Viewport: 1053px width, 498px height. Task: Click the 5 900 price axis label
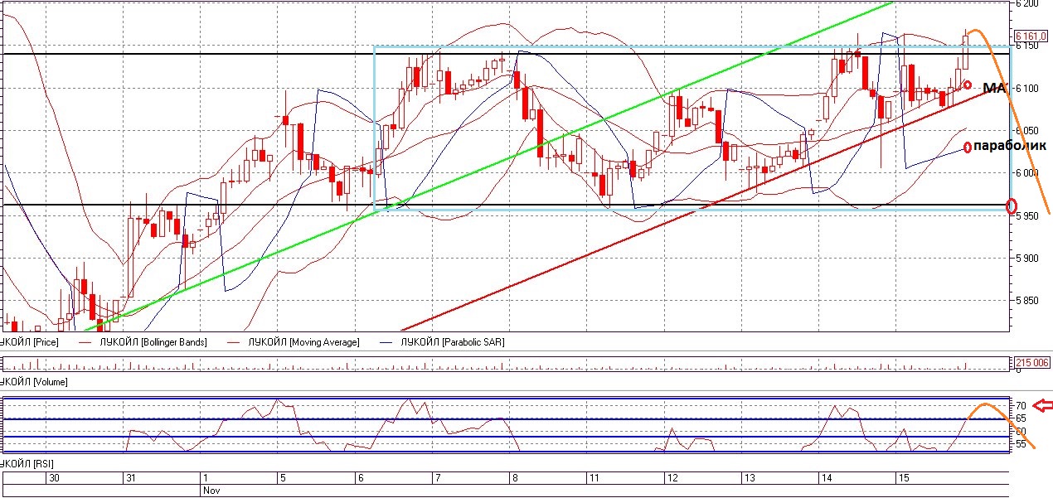click(1029, 258)
